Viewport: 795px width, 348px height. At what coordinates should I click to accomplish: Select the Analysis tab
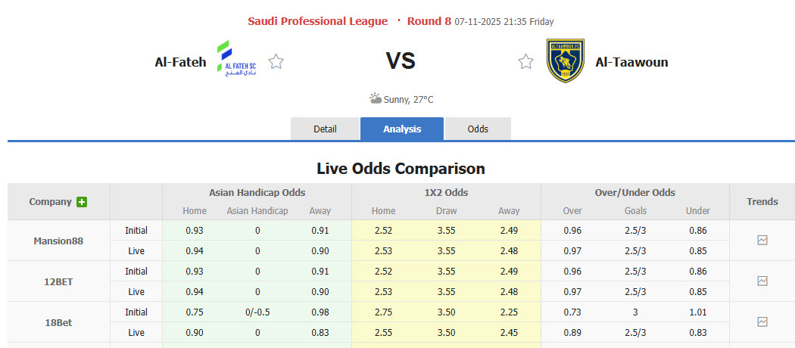pyautogui.click(x=402, y=129)
